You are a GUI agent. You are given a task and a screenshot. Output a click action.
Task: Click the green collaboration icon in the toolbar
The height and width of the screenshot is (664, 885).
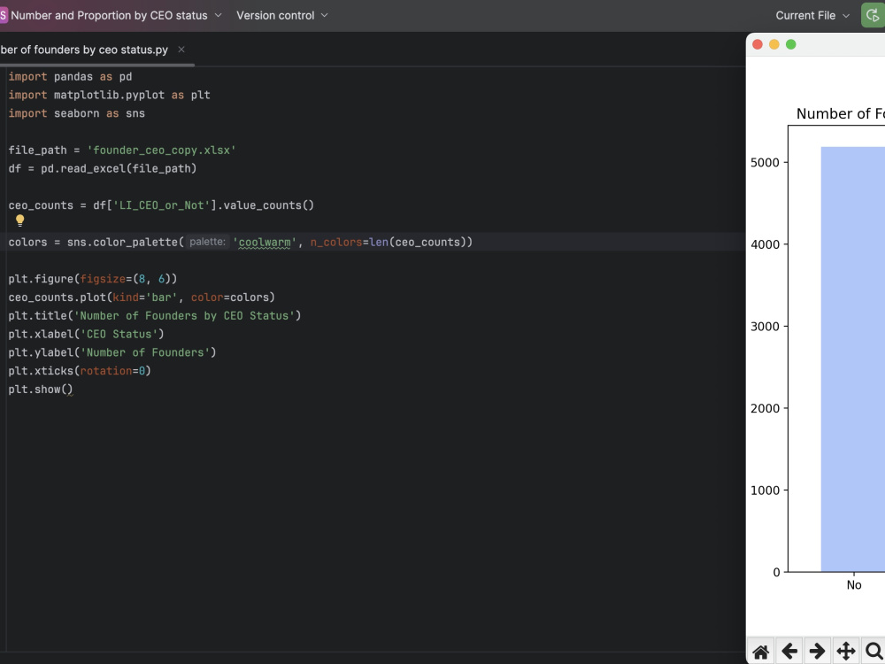click(x=873, y=14)
